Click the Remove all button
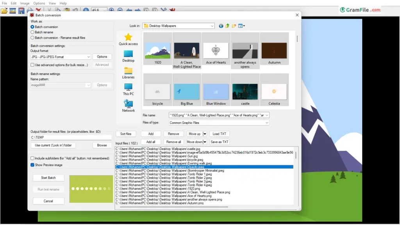The height and width of the screenshot is (225, 400). (173, 142)
